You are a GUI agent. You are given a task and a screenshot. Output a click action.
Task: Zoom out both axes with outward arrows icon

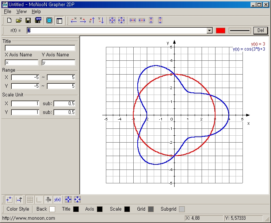click(x=122, y=20)
